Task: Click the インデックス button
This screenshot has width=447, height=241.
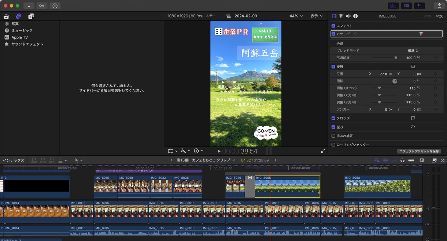Action: 13,160
